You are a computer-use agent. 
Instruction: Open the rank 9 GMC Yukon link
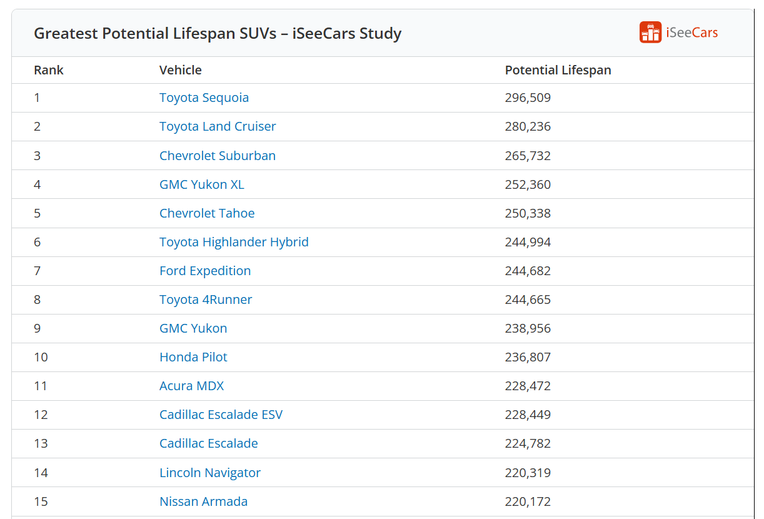[x=193, y=328]
